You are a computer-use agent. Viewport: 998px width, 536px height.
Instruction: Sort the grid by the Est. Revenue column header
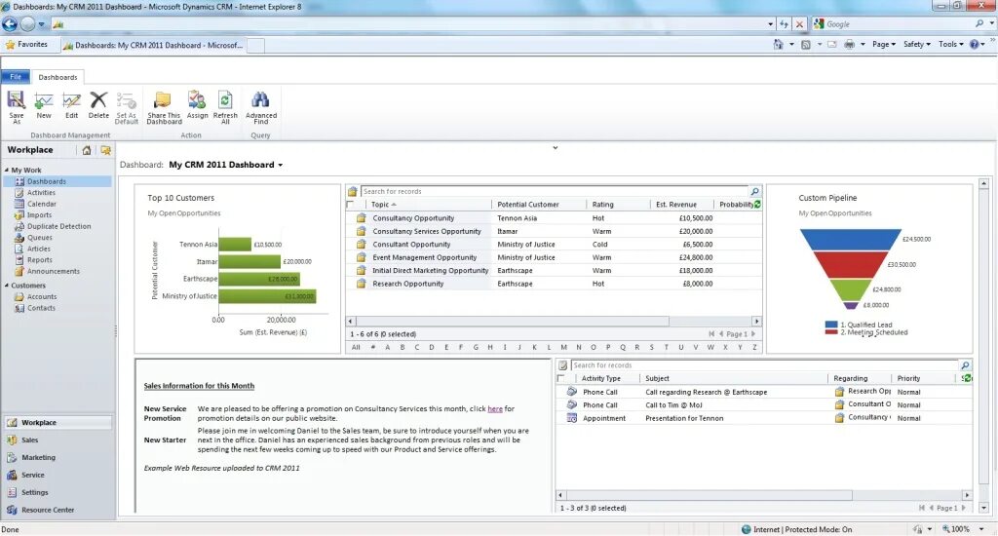coord(676,205)
